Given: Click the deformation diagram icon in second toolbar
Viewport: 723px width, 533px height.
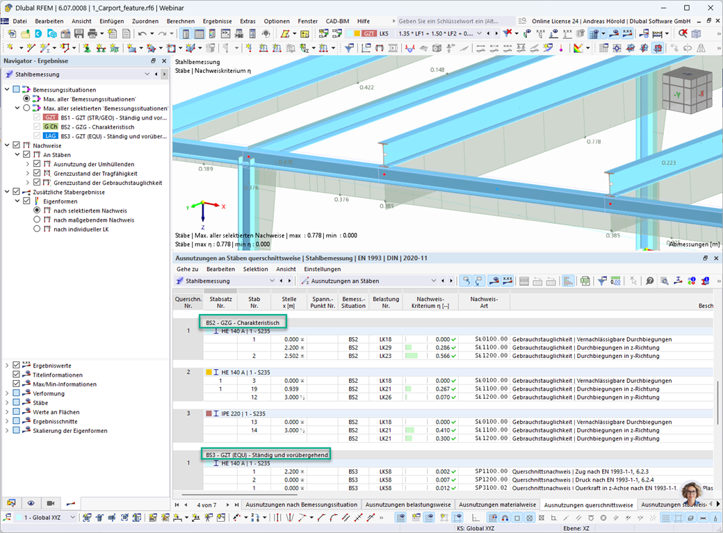Looking at the screenshot, I should point(409,47).
